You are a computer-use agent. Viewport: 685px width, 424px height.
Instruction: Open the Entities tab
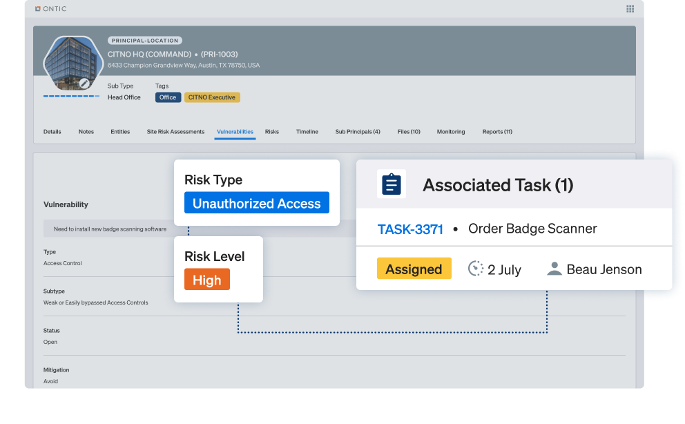pos(120,132)
